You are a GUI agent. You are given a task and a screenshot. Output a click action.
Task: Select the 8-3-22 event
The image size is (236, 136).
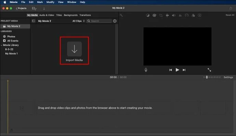[9, 49]
